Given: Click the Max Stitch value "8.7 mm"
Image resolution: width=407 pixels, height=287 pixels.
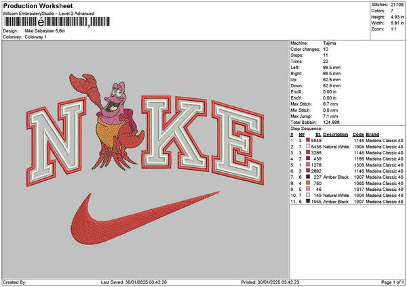Looking at the screenshot, I should click(x=330, y=104).
